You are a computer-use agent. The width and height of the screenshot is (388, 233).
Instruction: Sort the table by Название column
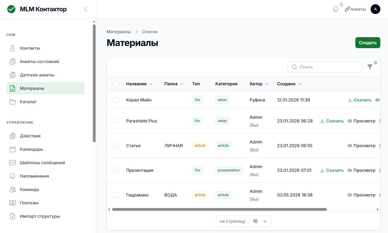coord(139,84)
